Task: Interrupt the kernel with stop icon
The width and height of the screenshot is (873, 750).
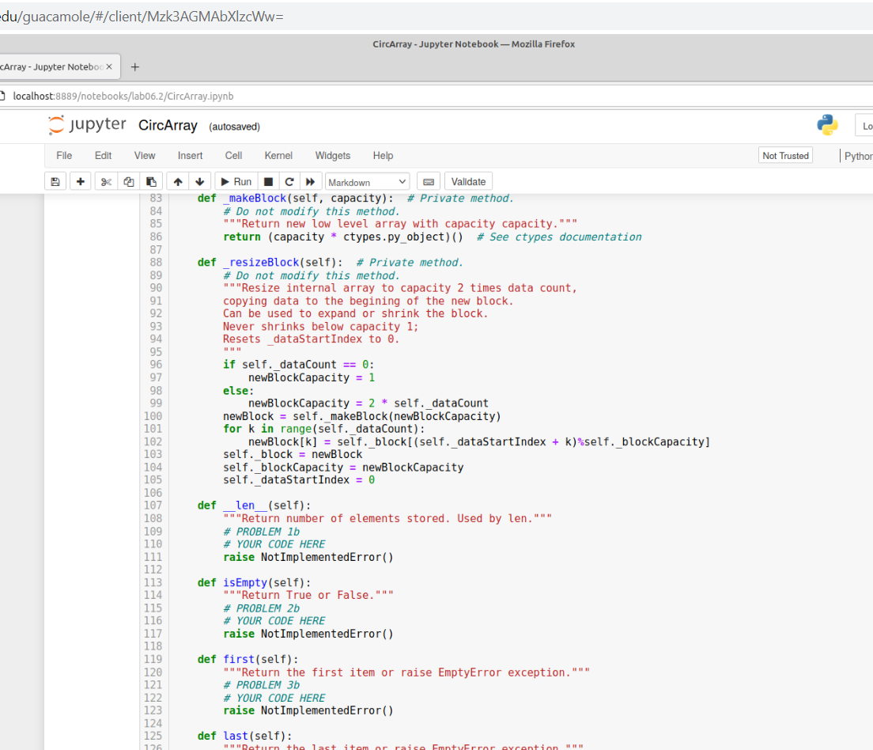Action: pos(267,181)
